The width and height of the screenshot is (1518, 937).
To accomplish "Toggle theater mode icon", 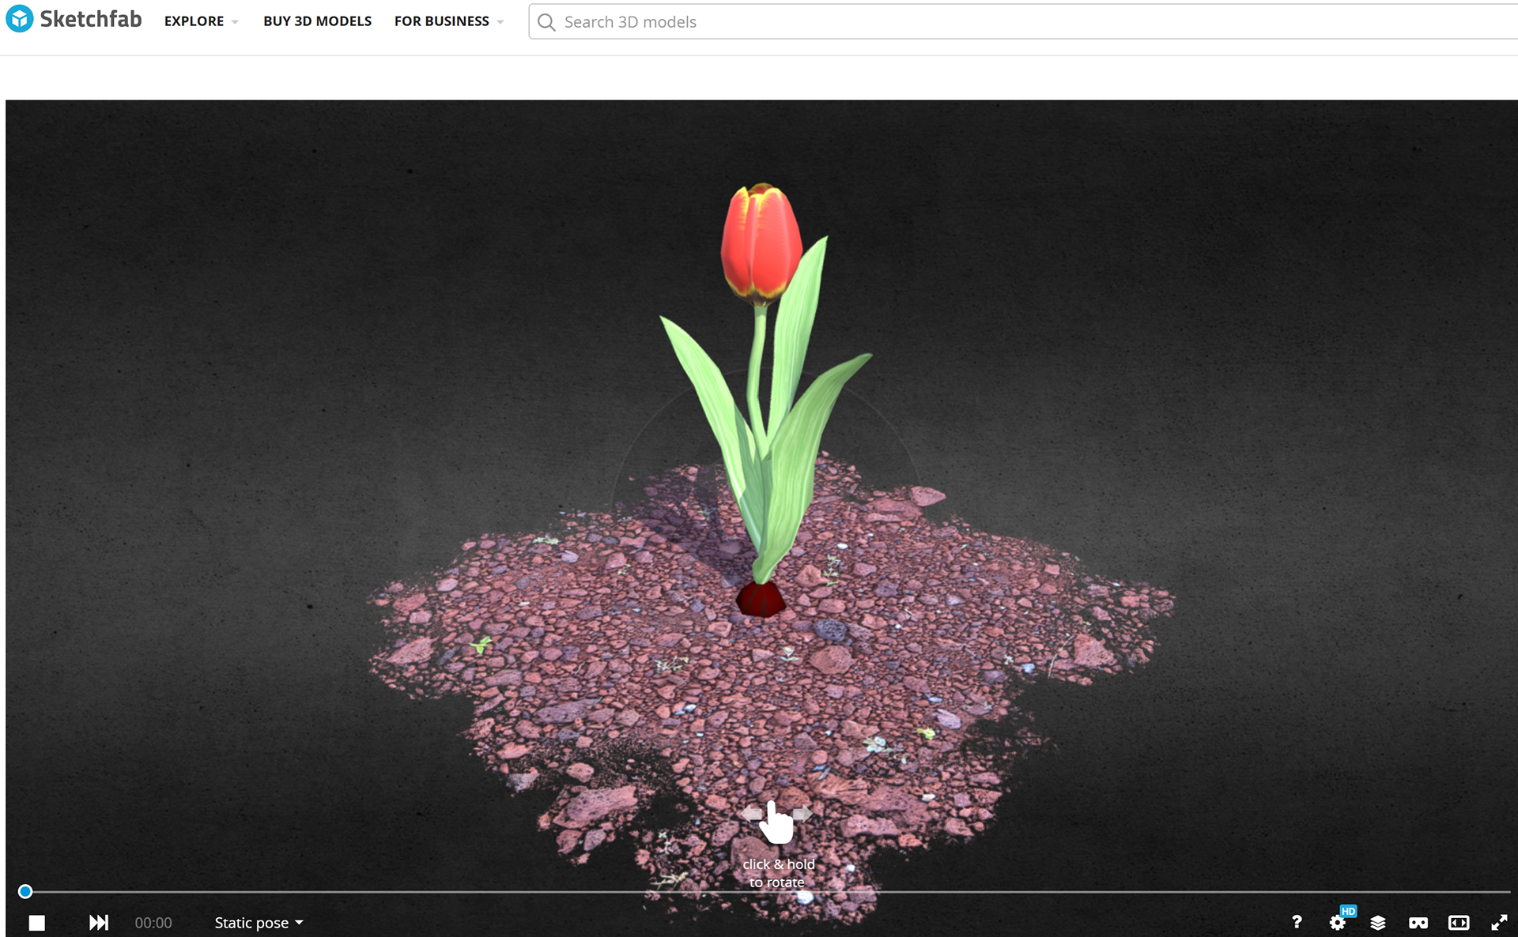I will (x=1459, y=923).
